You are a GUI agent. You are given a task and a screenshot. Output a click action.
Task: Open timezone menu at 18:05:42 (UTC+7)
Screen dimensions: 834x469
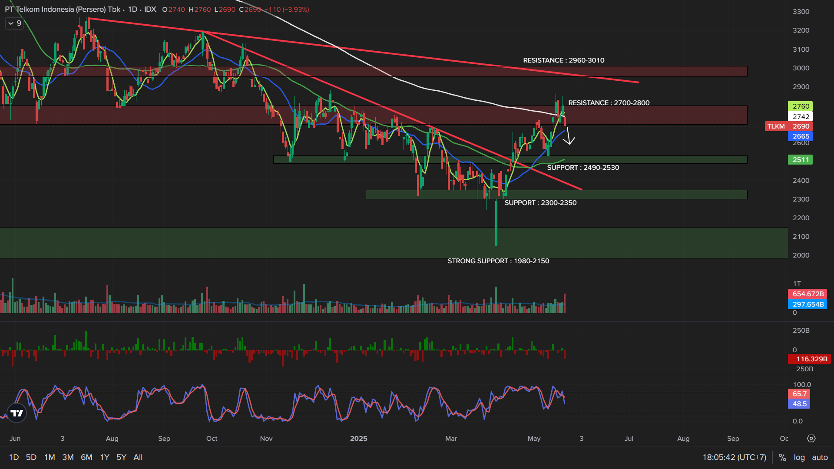tap(734, 457)
